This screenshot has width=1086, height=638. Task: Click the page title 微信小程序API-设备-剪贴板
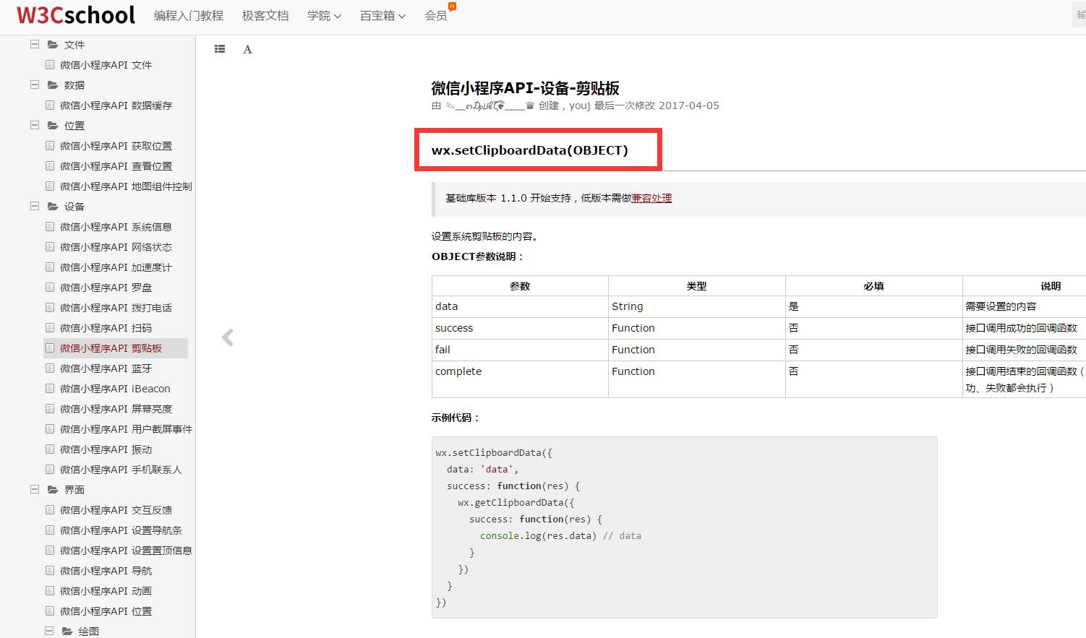click(525, 88)
